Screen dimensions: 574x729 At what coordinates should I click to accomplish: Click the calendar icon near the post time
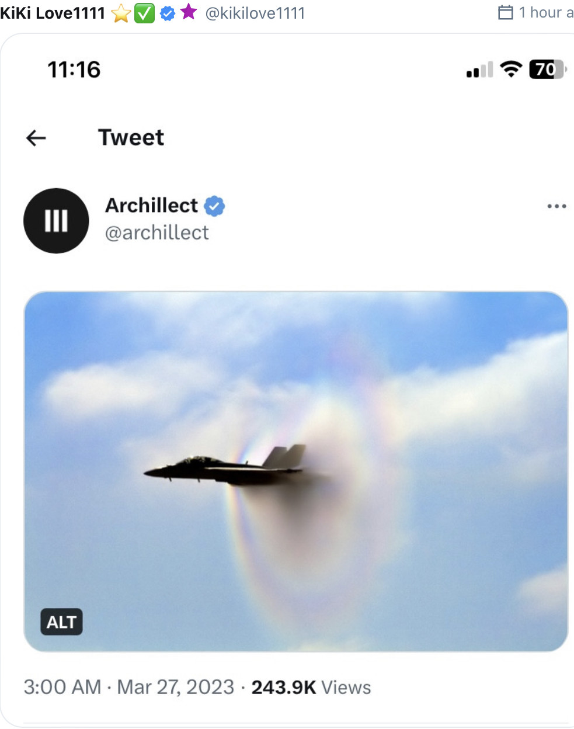click(506, 12)
